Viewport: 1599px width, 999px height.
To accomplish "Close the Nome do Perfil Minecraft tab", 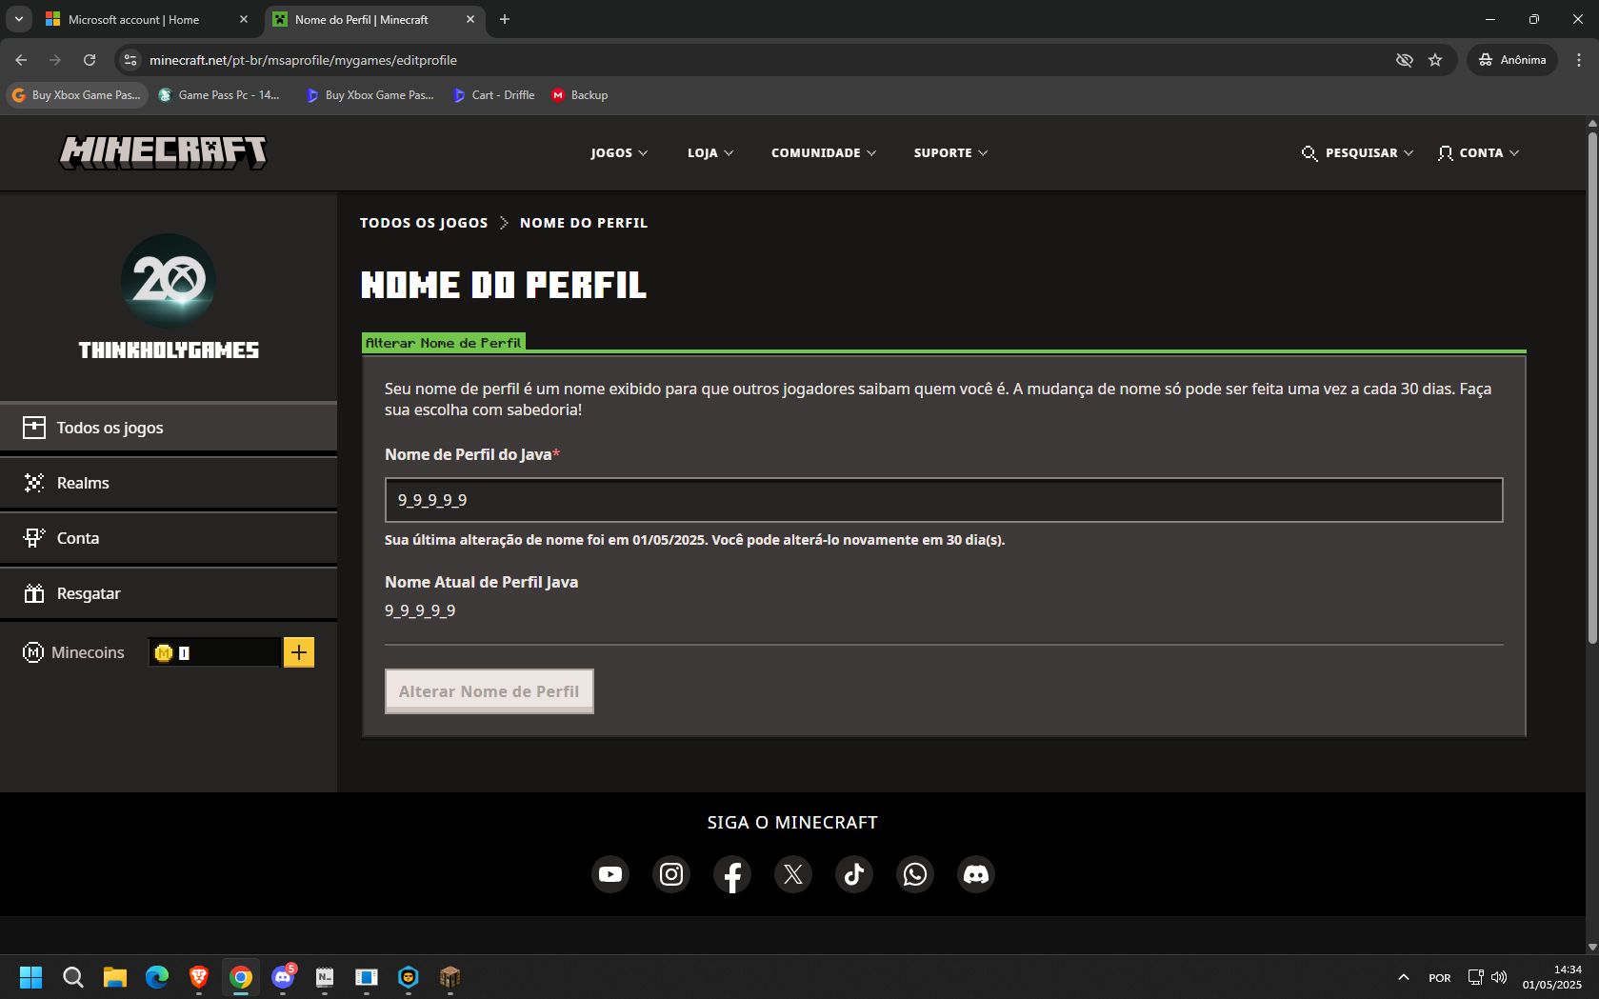I will pos(470,19).
